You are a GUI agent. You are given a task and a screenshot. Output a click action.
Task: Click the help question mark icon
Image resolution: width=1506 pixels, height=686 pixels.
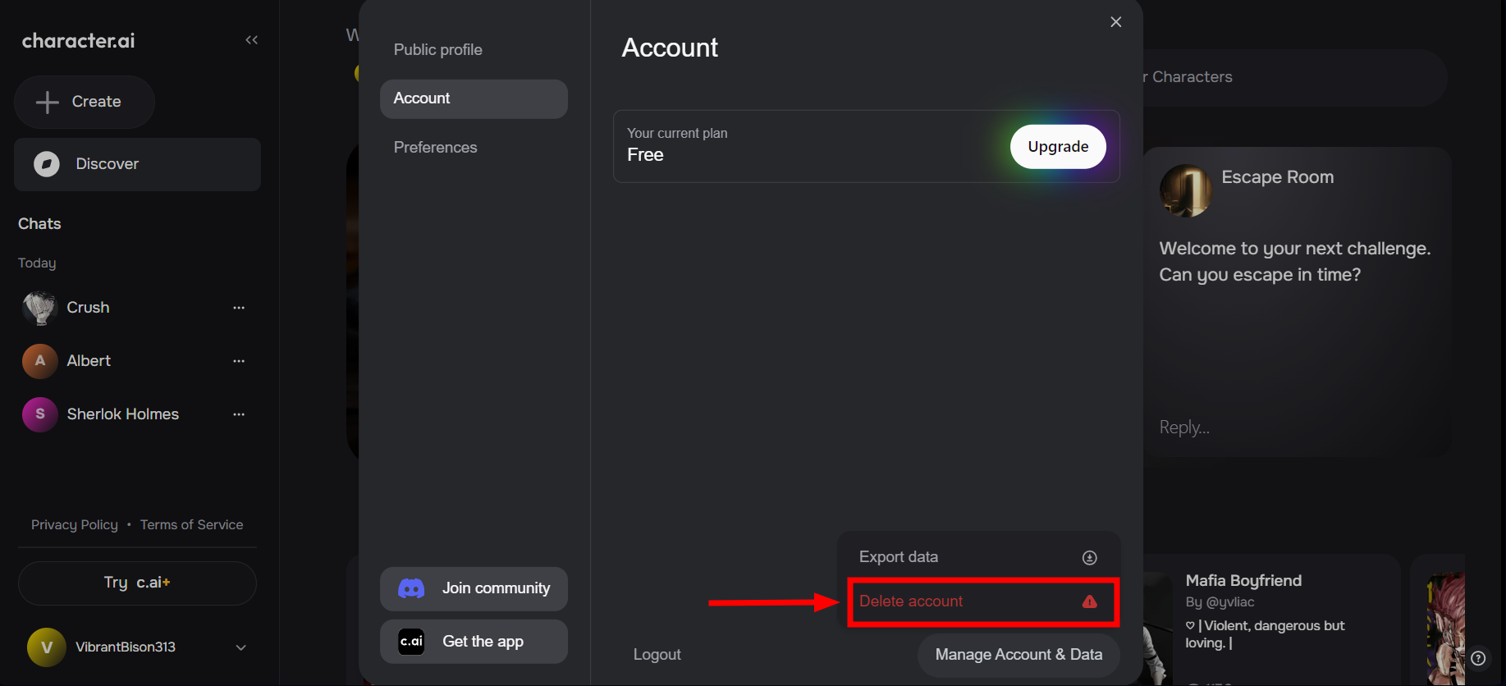pyautogui.click(x=1478, y=658)
